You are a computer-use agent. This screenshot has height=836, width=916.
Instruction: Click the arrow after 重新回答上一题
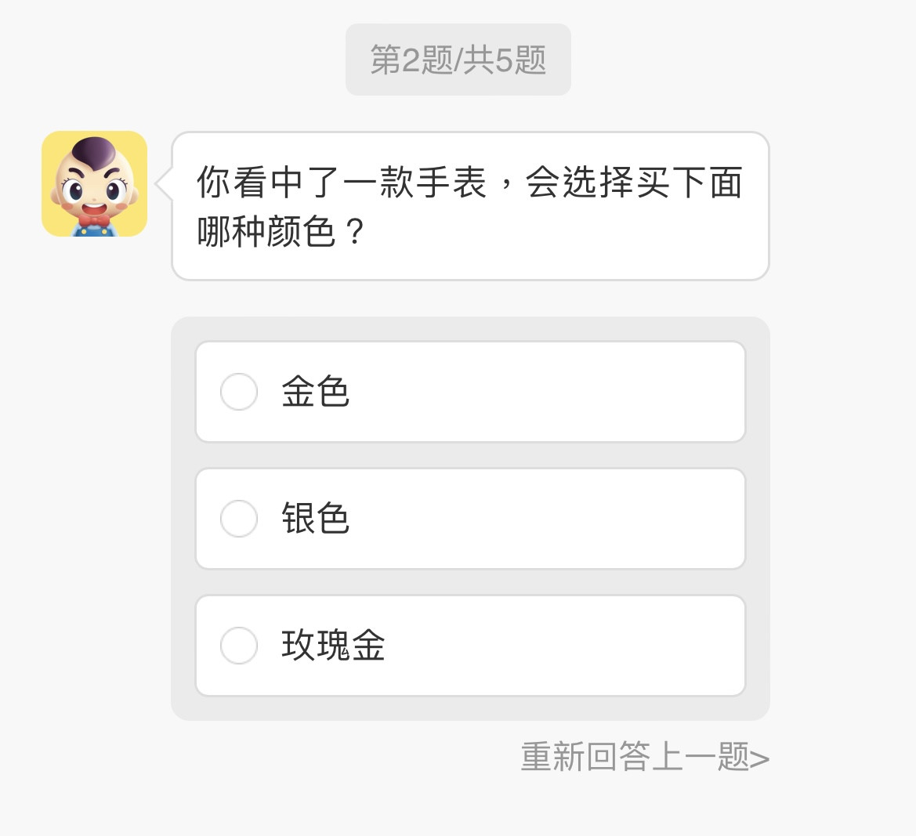pos(759,758)
